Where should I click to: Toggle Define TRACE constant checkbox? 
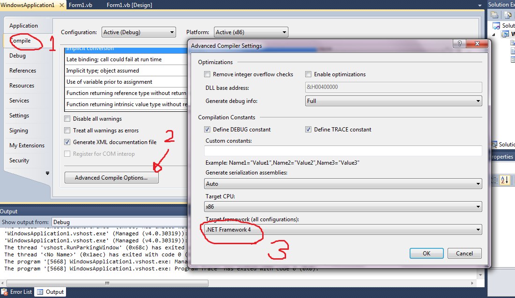click(x=309, y=129)
